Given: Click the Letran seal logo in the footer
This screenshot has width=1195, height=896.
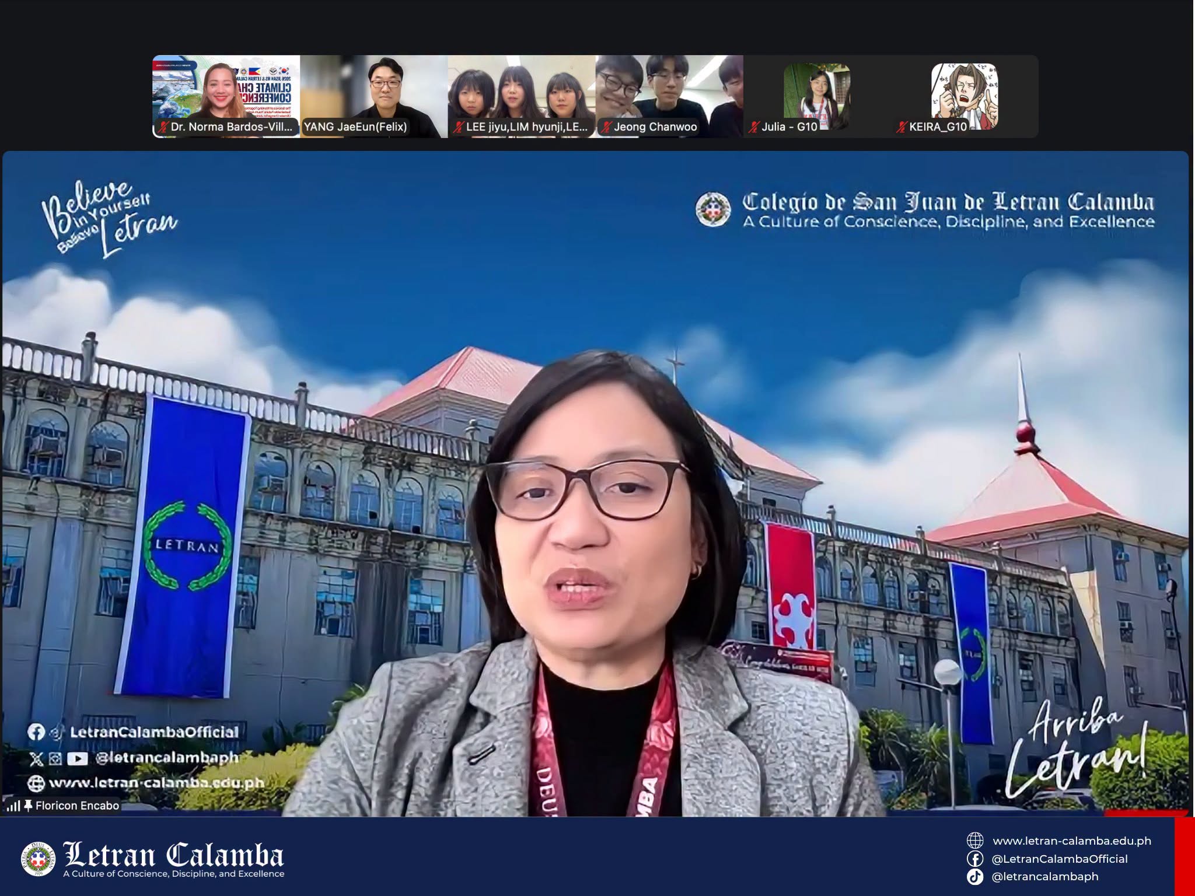Looking at the screenshot, I should (x=39, y=859).
